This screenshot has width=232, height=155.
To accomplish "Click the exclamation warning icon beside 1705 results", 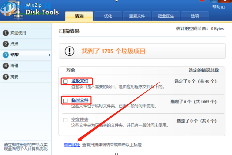I will [69, 51].
